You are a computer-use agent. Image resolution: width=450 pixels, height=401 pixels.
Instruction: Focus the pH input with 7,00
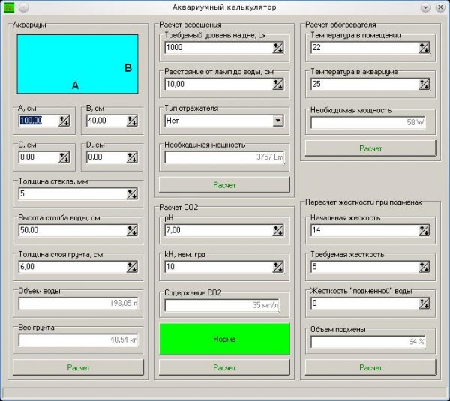click(219, 230)
